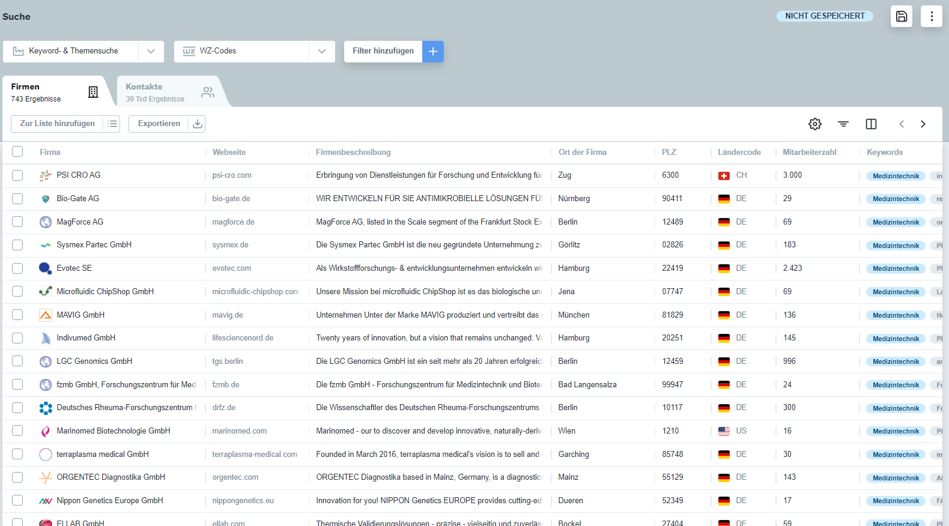Click ORGENTEC Diagnostika logo icon
949x526 pixels.
pos(46,477)
